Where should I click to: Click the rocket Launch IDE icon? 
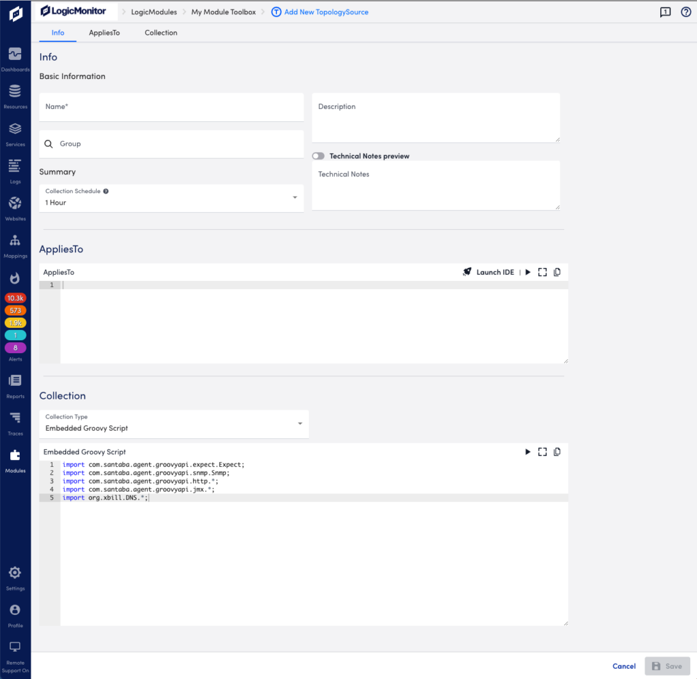467,272
